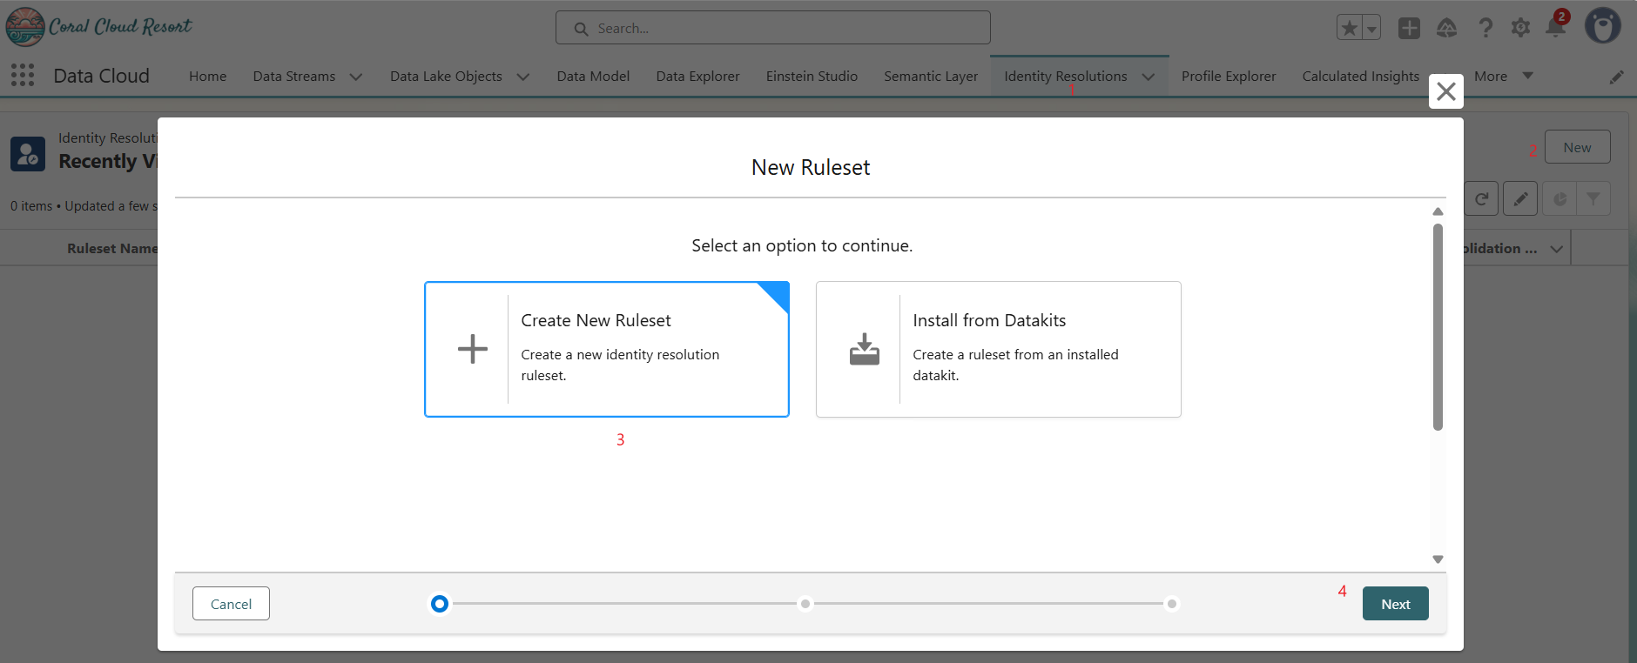The height and width of the screenshot is (663, 1637).
Task: Click the New button behind the dialog
Action: [x=1577, y=147]
